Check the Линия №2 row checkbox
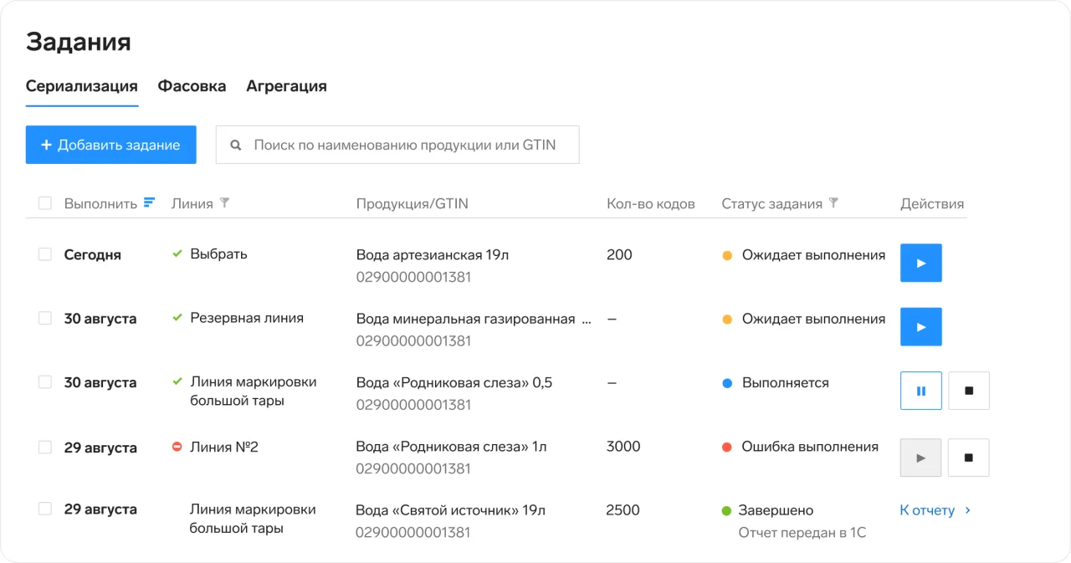Image resolution: width=1071 pixels, height=563 pixels. point(45,447)
